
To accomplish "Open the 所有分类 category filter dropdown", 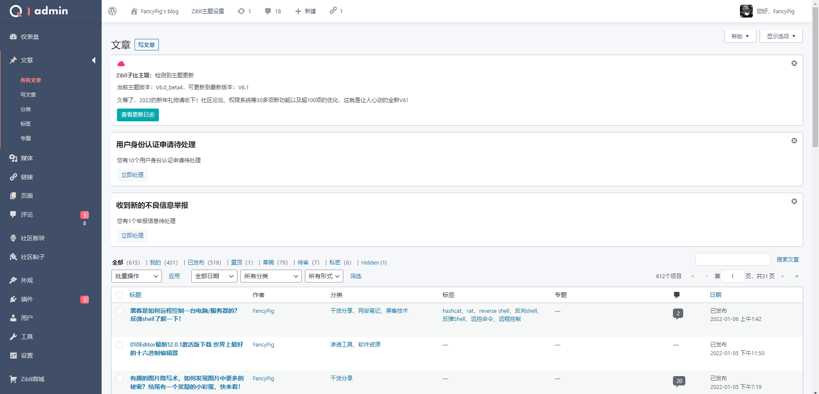I will [271, 276].
